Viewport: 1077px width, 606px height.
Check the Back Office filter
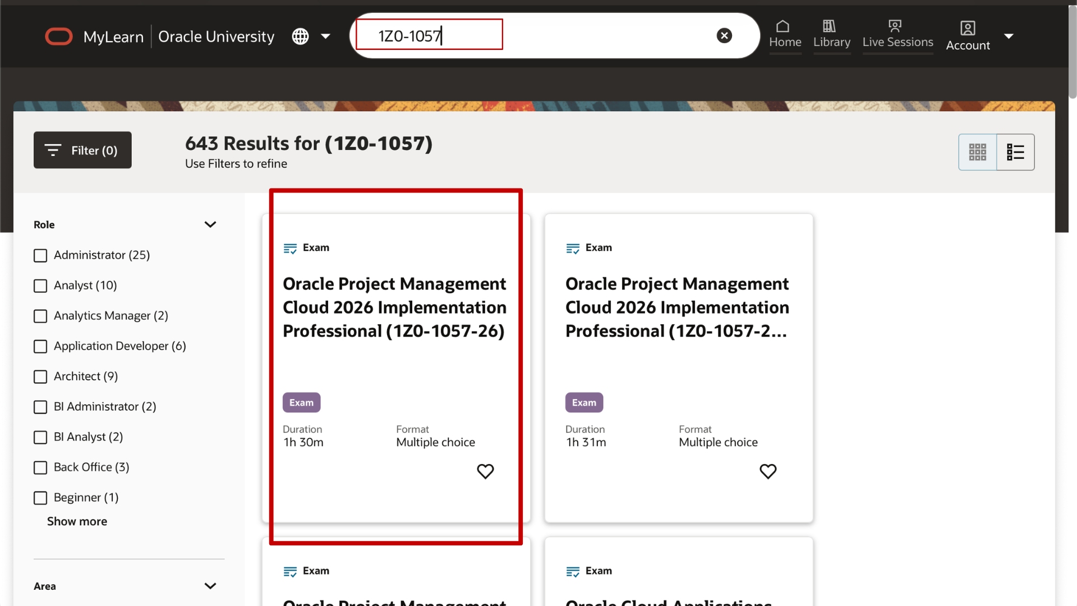(x=40, y=467)
